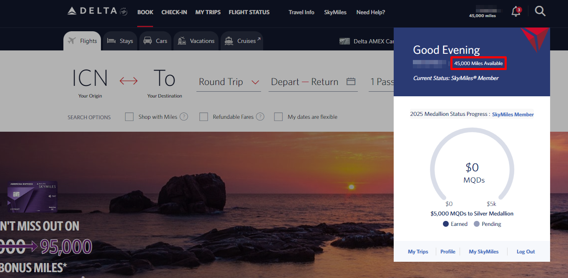The width and height of the screenshot is (568, 278).
Task: Click the Earned legend dot
Action: (446, 224)
